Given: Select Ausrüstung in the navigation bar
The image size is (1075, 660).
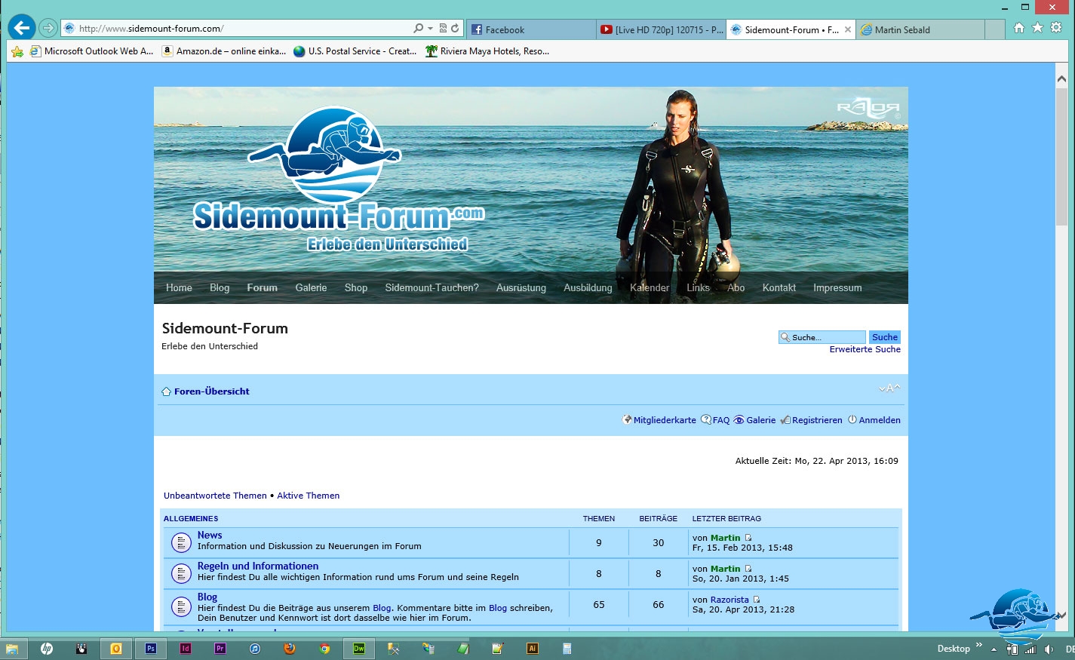Looking at the screenshot, I should [x=521, y=288].
